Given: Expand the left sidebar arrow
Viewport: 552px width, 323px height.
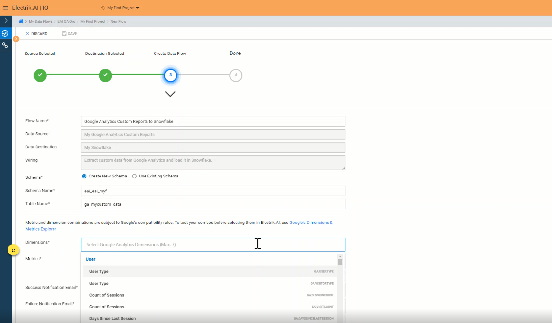Looking at the screenshot, I should pos(6,21).
